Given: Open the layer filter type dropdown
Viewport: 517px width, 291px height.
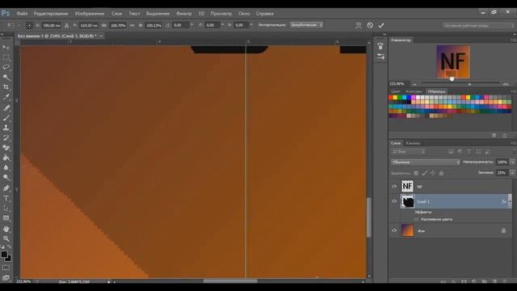Looking at the screenshot, I should 408,152.
